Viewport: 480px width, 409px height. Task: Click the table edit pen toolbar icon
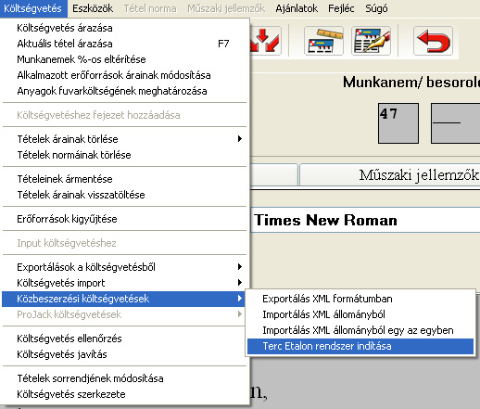coord(371,41)
